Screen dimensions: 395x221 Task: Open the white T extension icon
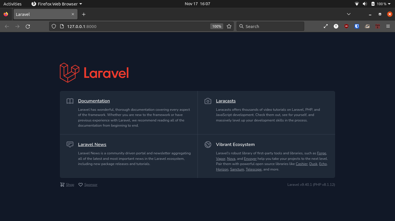[336, 26]
